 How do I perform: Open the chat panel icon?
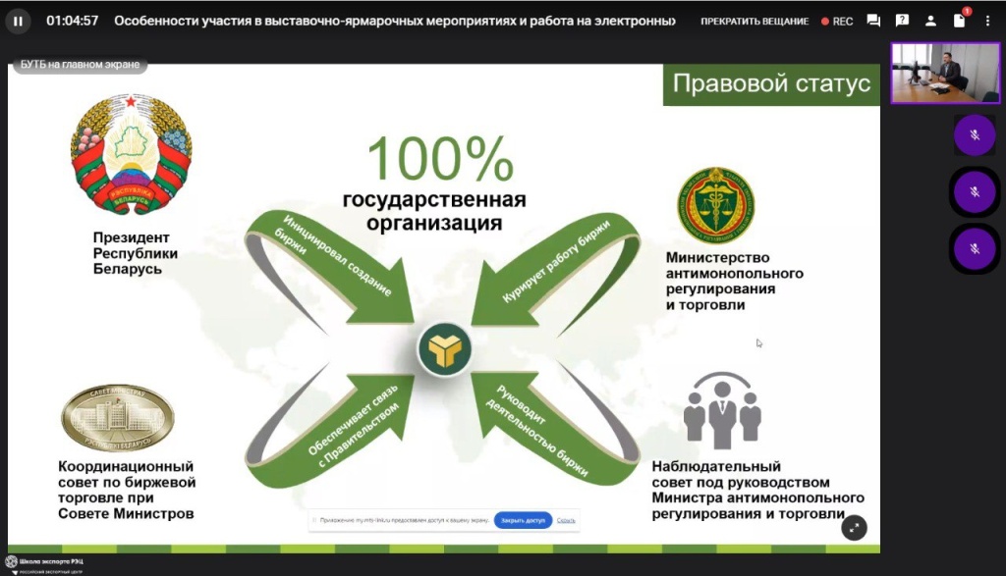pos(873,21)
